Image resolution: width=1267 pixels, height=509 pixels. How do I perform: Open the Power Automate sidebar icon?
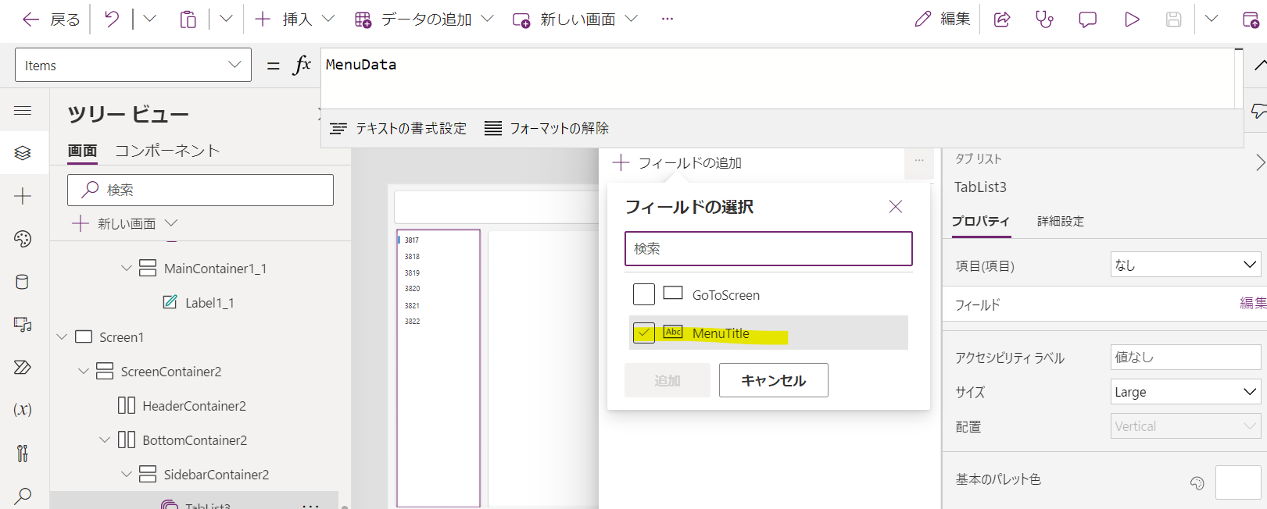23,367
